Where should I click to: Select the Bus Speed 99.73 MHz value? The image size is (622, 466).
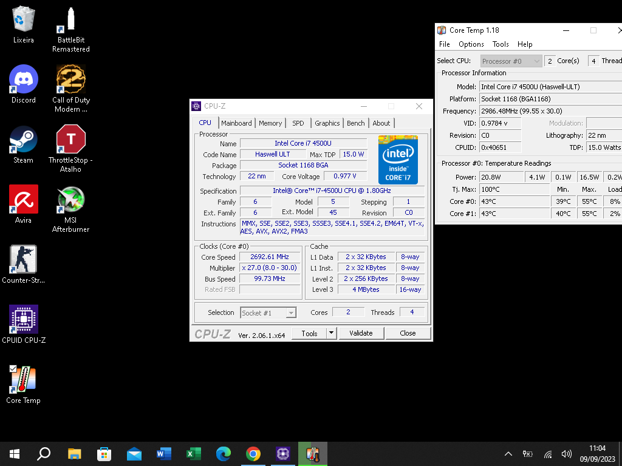coord(270,279)
